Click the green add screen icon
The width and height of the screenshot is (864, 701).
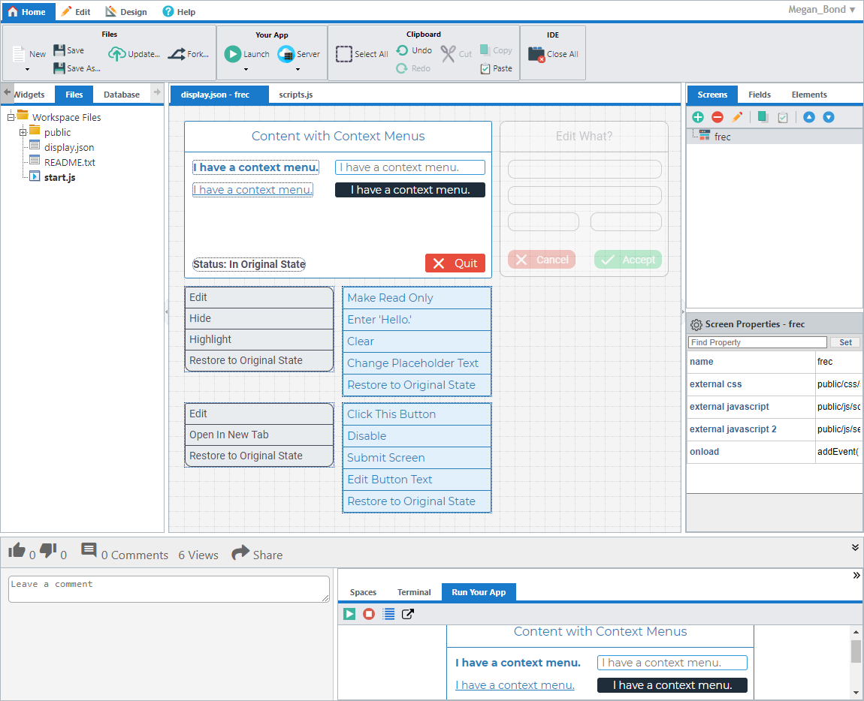click(698, 117)
